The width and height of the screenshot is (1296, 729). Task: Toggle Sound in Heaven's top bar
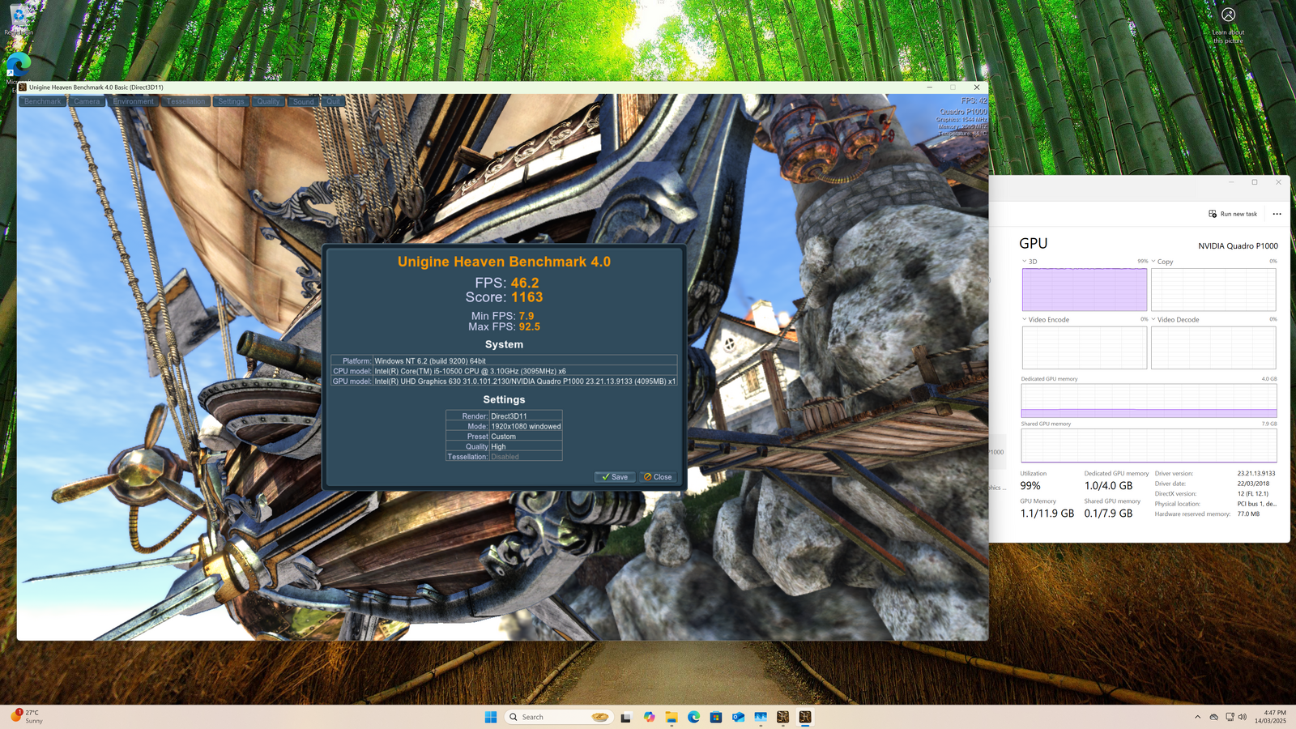pyautogui.click(x=304, y=102)
